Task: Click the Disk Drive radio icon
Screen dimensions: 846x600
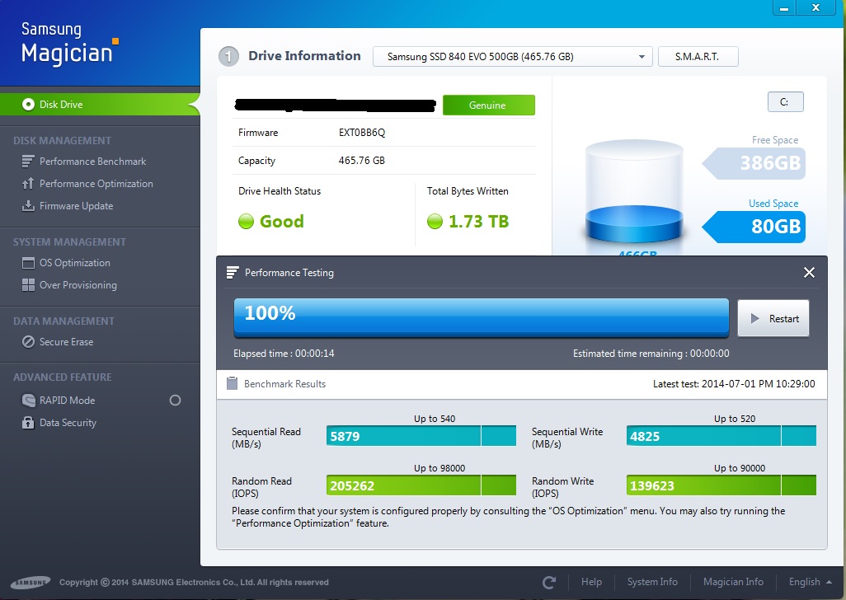Action: point(28,104)
